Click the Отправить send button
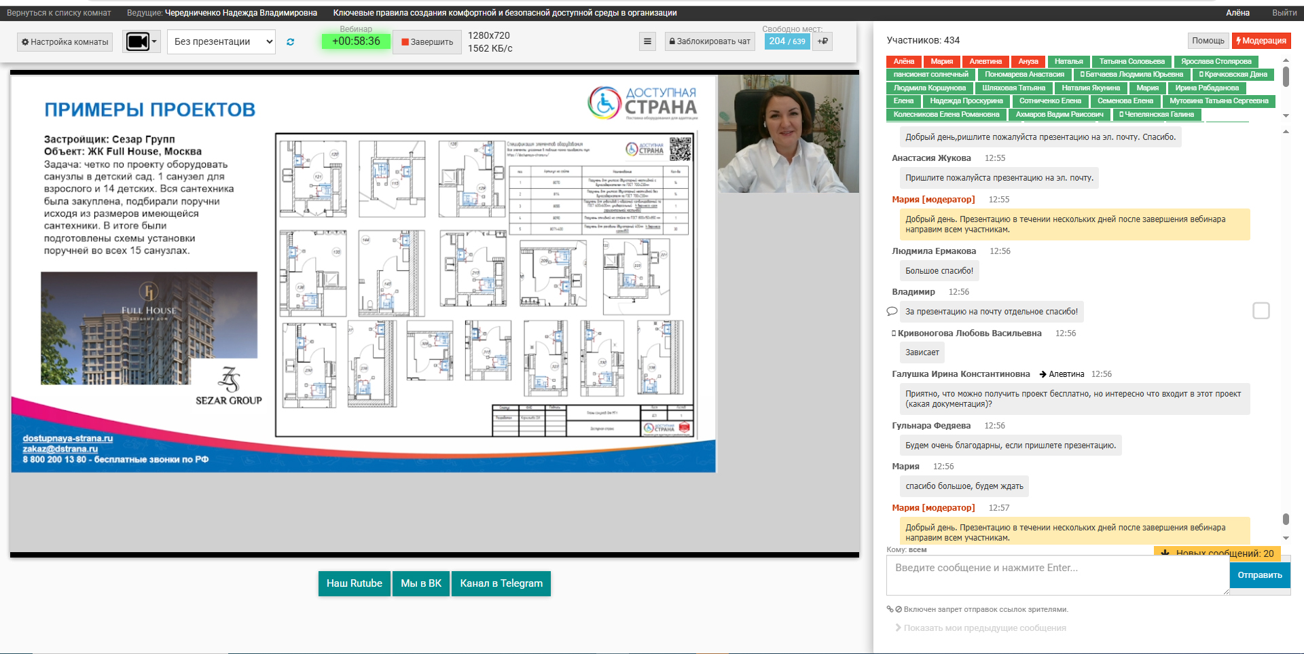The width and height of the screenshot is (1304, 654). pyautogui.click(x=1259, y=575)
